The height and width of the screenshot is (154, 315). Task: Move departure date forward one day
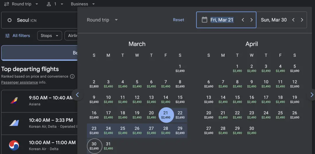[x=251, y=20]
